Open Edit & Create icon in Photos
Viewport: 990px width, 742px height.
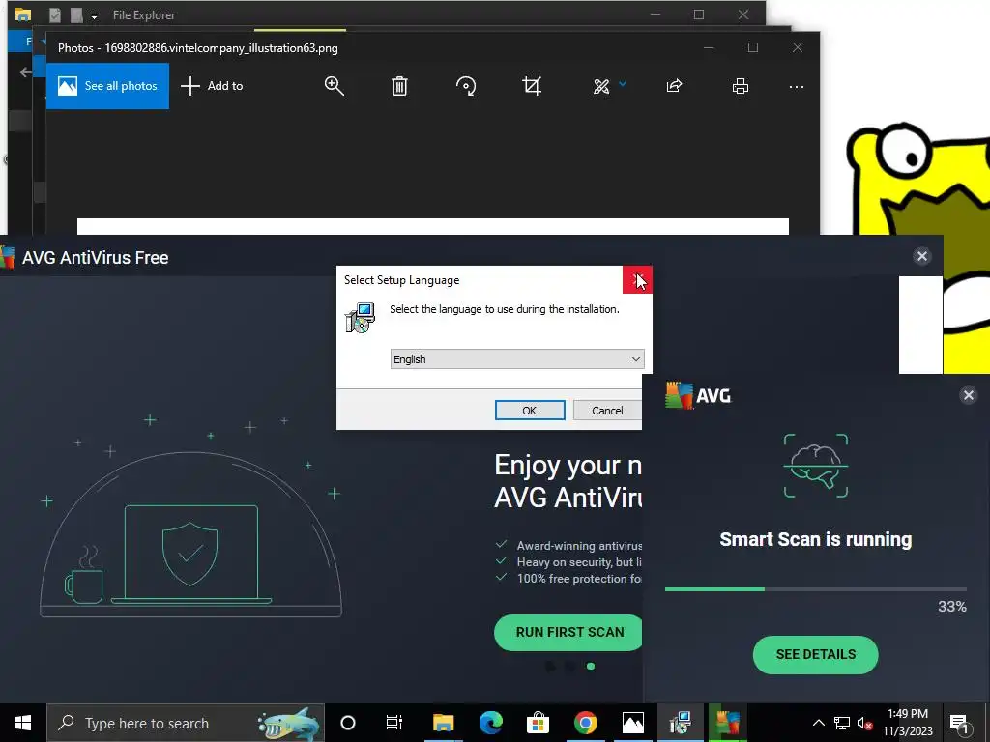pos(601,86)
